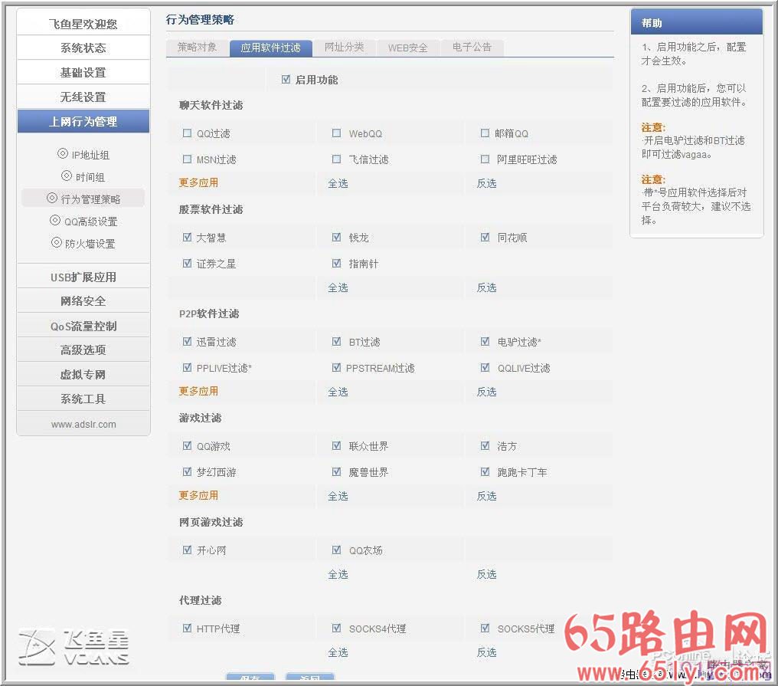Screen dimensions: 778x686
Task: Toggle 梦幻西游 game filter
Action: (187, 471)
